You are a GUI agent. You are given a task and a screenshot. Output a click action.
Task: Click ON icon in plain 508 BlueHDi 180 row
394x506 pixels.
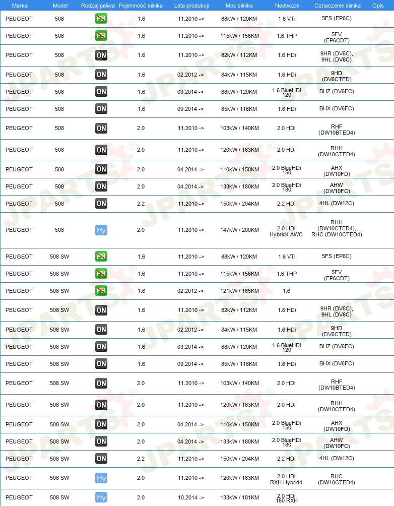(101, 186)
